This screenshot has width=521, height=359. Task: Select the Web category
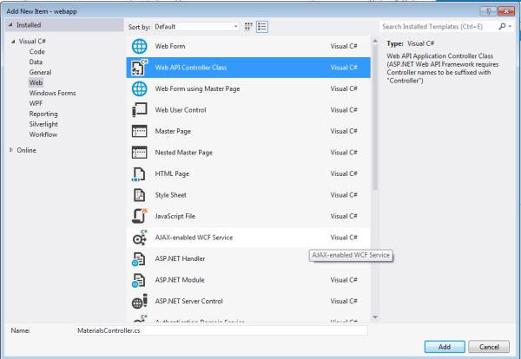point(36,82)
